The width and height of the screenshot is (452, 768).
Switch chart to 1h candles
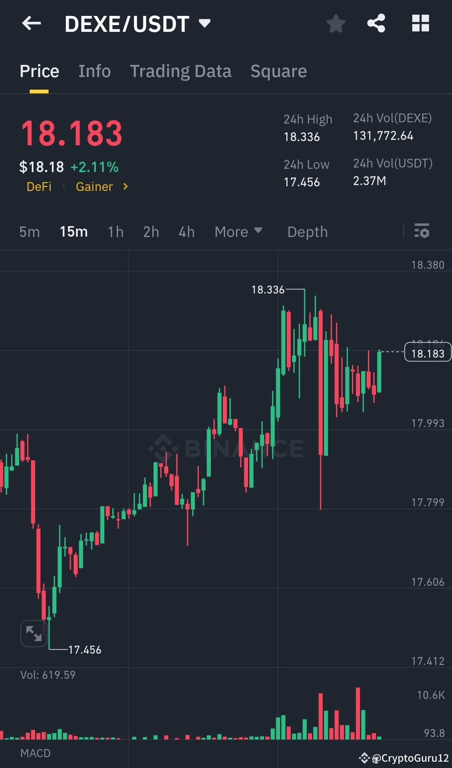click(x=115, y=232)
